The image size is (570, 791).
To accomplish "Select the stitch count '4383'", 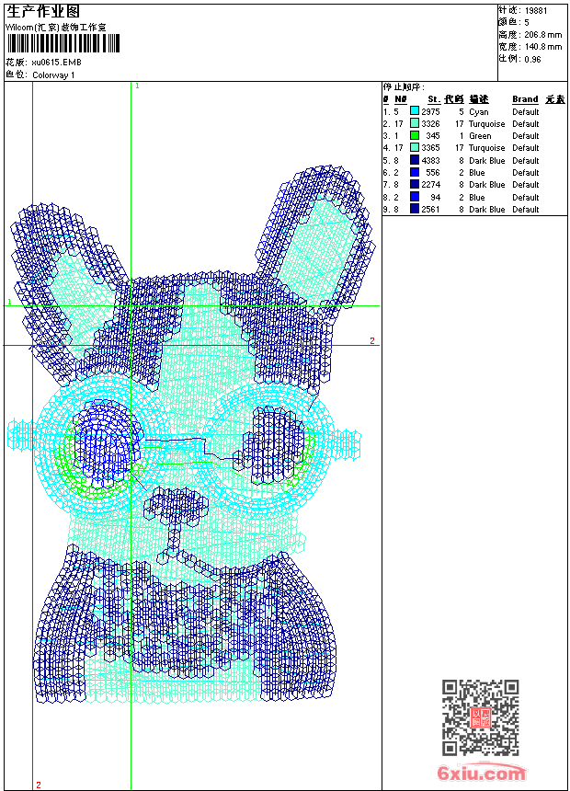I will [431, 160].
